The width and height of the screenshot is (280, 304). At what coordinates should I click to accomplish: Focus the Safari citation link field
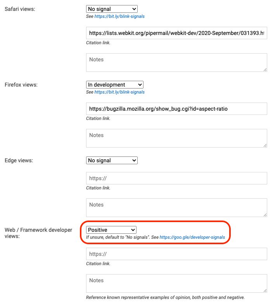pos(176,33)
